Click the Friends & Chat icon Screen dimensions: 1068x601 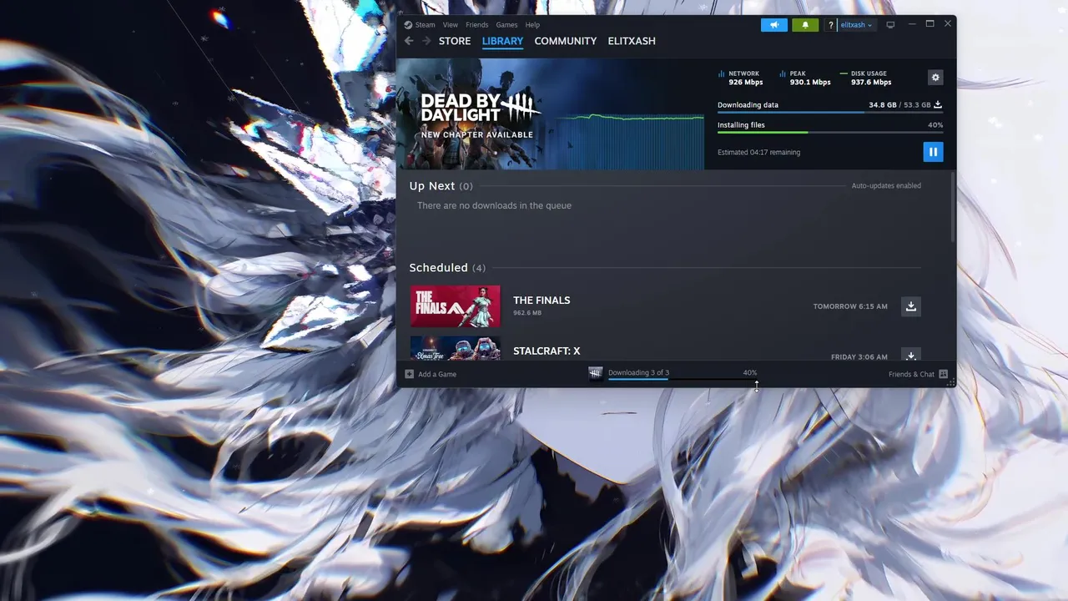pyautogui.click(x=943, y=374)
